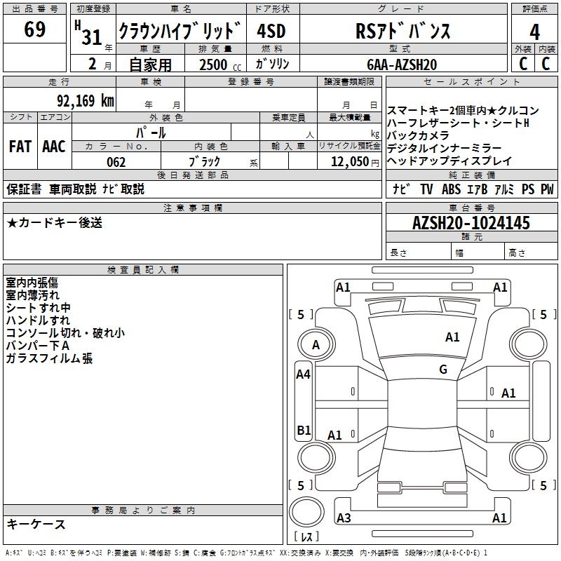
Task: Select the inspector note シートすれ中
Action: point(38,308)
